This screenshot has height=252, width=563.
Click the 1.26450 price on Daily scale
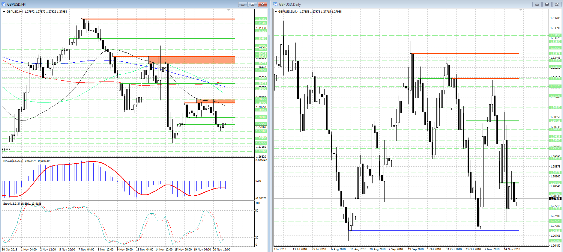(x=555, y=246)
